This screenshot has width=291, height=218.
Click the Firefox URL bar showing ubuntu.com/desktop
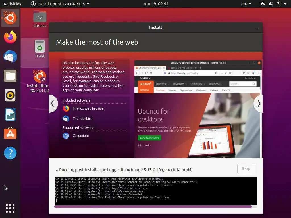tap(191, 73)
